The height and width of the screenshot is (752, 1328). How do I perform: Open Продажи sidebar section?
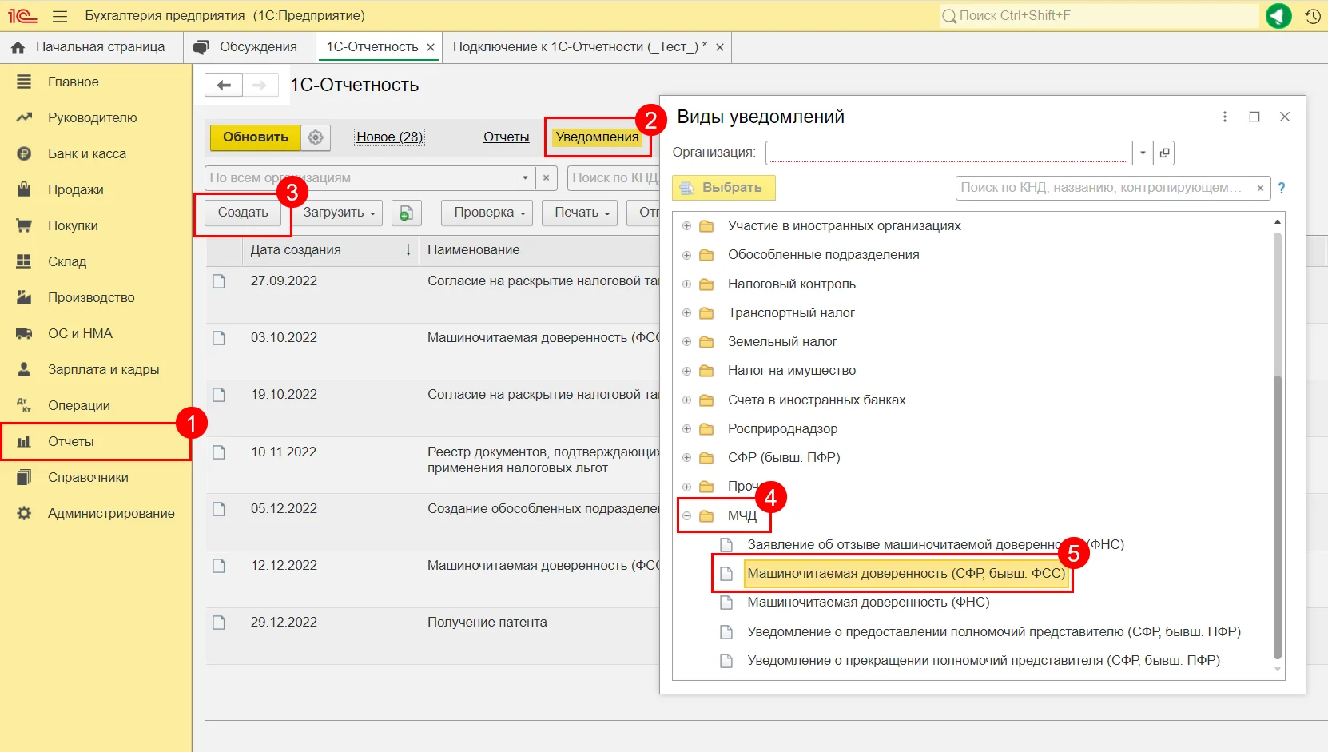coord(76,189)
